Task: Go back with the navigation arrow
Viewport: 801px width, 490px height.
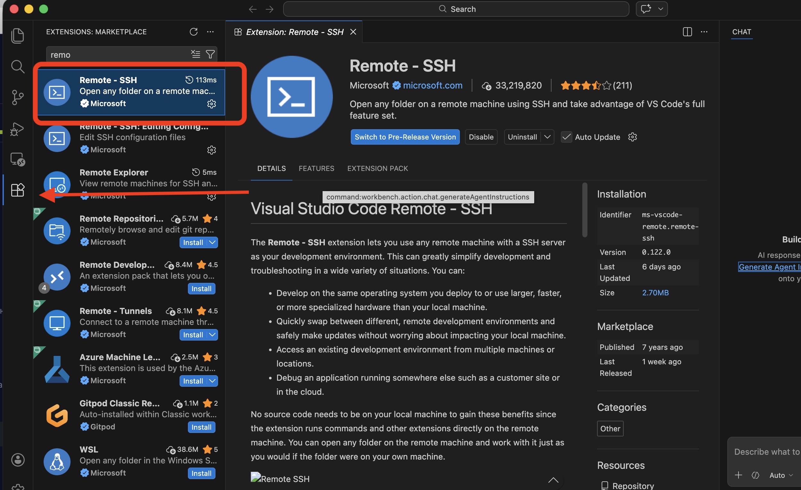Action: tap(253, 9)
